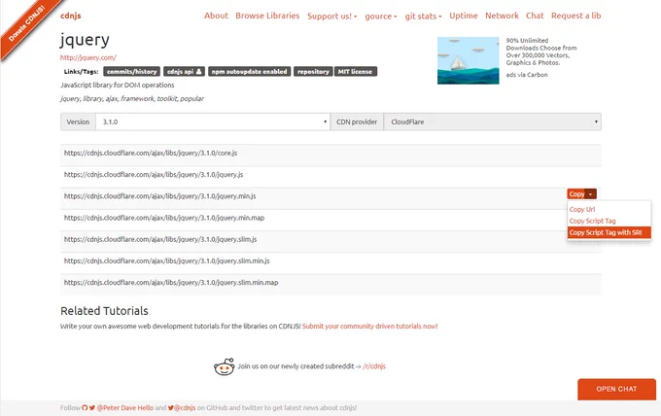Select the core.js URL row

click(330, 154)
